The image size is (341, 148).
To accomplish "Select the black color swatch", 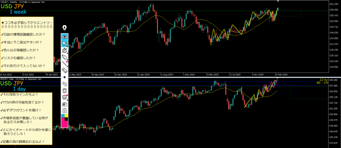I will (66, 119).
